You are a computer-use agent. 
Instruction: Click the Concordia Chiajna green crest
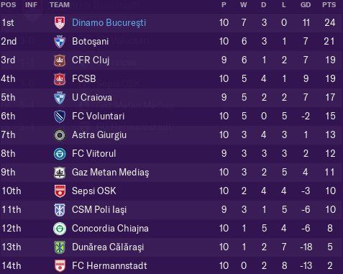pos(60,229)
